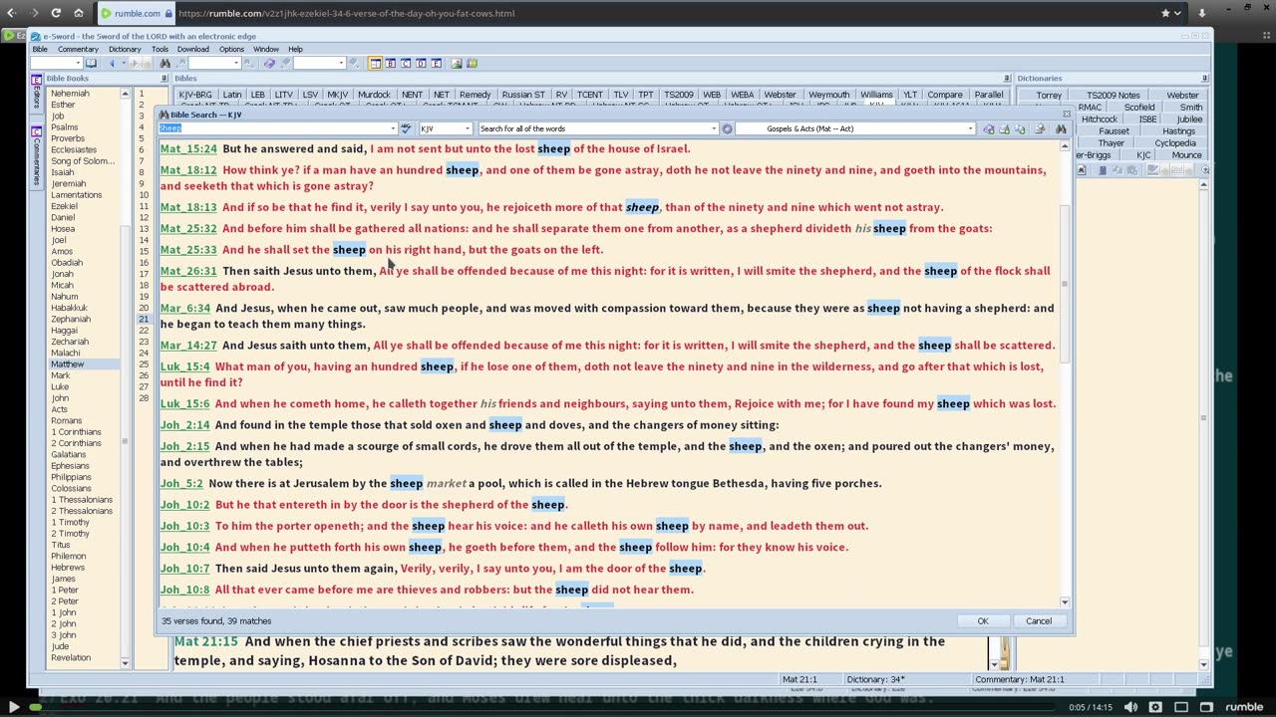
Task: Click the back navigation arrow in e-Sword toolbar
Action: coord(112,63)
